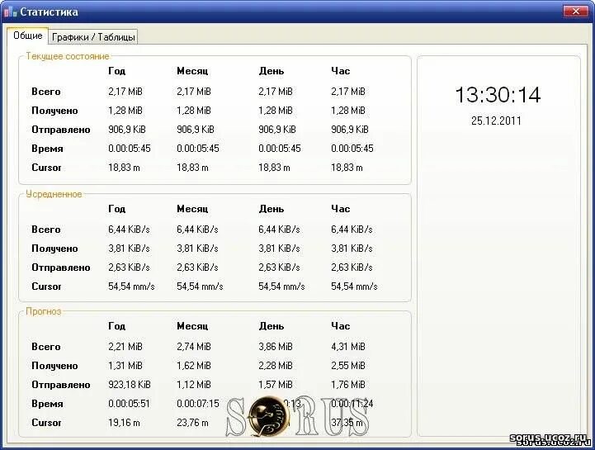Click 6,44 KiB/s in the Месяц column
The height and width of the screenshot is (450, 595).
click(197, 230)
